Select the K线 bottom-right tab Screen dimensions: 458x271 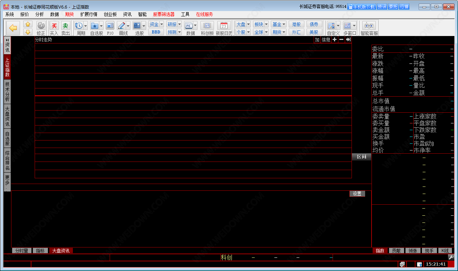pos(445,251)
